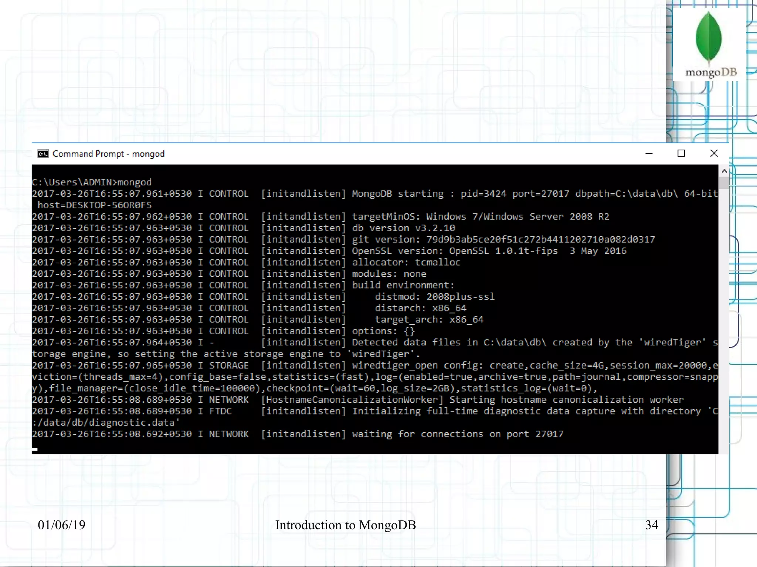Close the Command Prompt mongod window
757x567 pixels.
[x=714, y=154]
